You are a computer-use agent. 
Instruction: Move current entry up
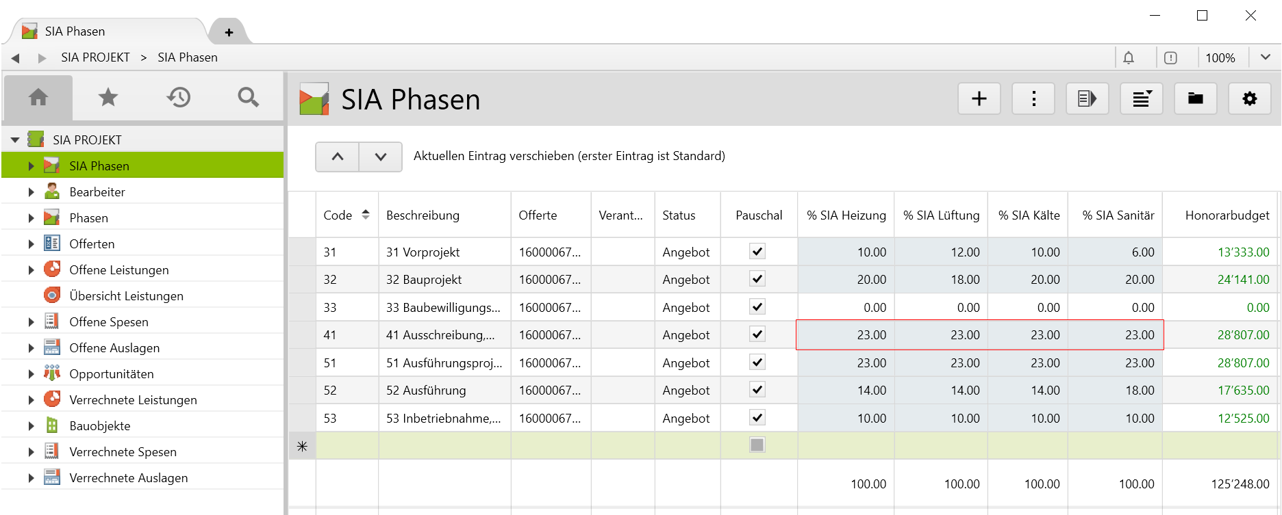point(337,157)
